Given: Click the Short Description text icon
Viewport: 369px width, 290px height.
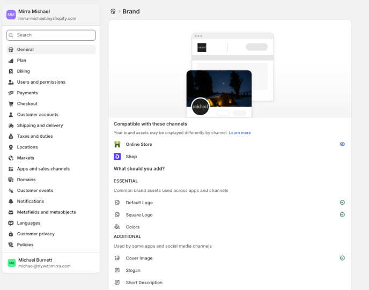Looking at the screenshot, I should (117, 282).
